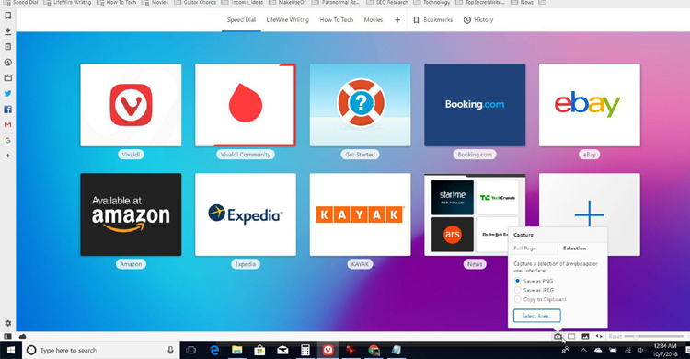Viewport: 690px width, 359px height.
Task: Open File Explorer from the taskbar
Action: pyautogui.click(x=237, y=350)
